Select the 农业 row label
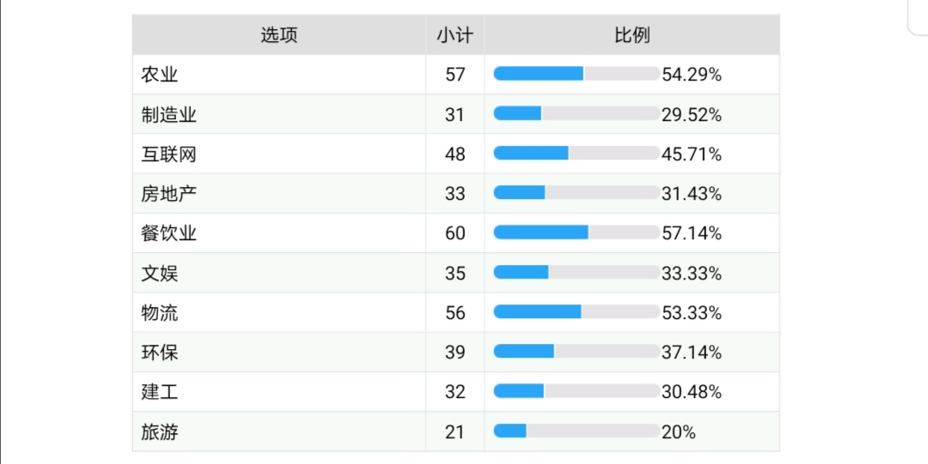The image size is (928, 464). tap(159, 75)
